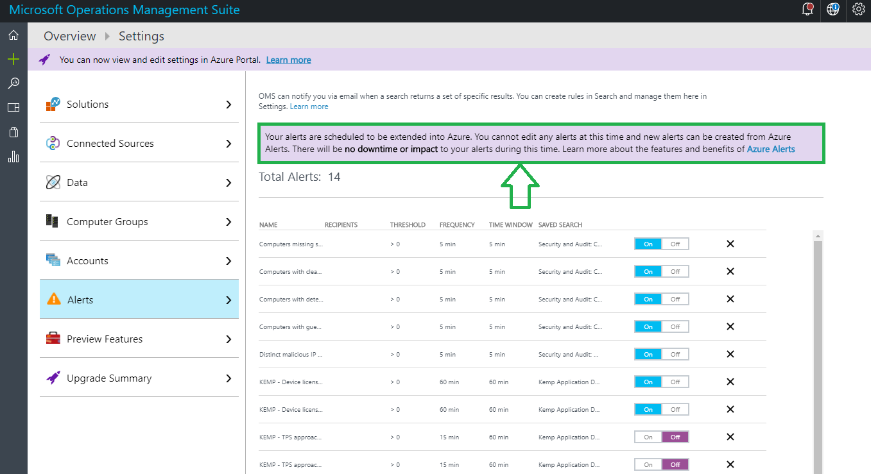Open the Azure Alerts link
Image resolution: width=871 pixels, height=474 pixels.
[x=771, y=149]
